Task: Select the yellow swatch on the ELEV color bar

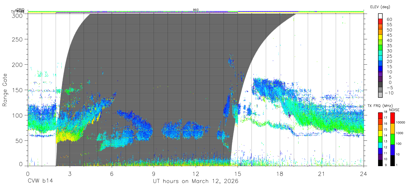Action: tap(380, 37)
